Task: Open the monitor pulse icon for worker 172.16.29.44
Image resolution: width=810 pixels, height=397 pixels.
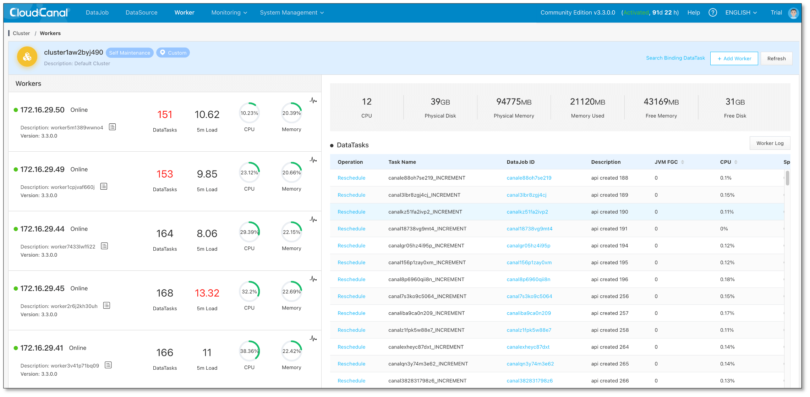Action: tap(313, 220)
